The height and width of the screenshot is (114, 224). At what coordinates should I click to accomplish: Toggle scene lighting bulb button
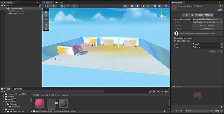(x=138, y=6)
